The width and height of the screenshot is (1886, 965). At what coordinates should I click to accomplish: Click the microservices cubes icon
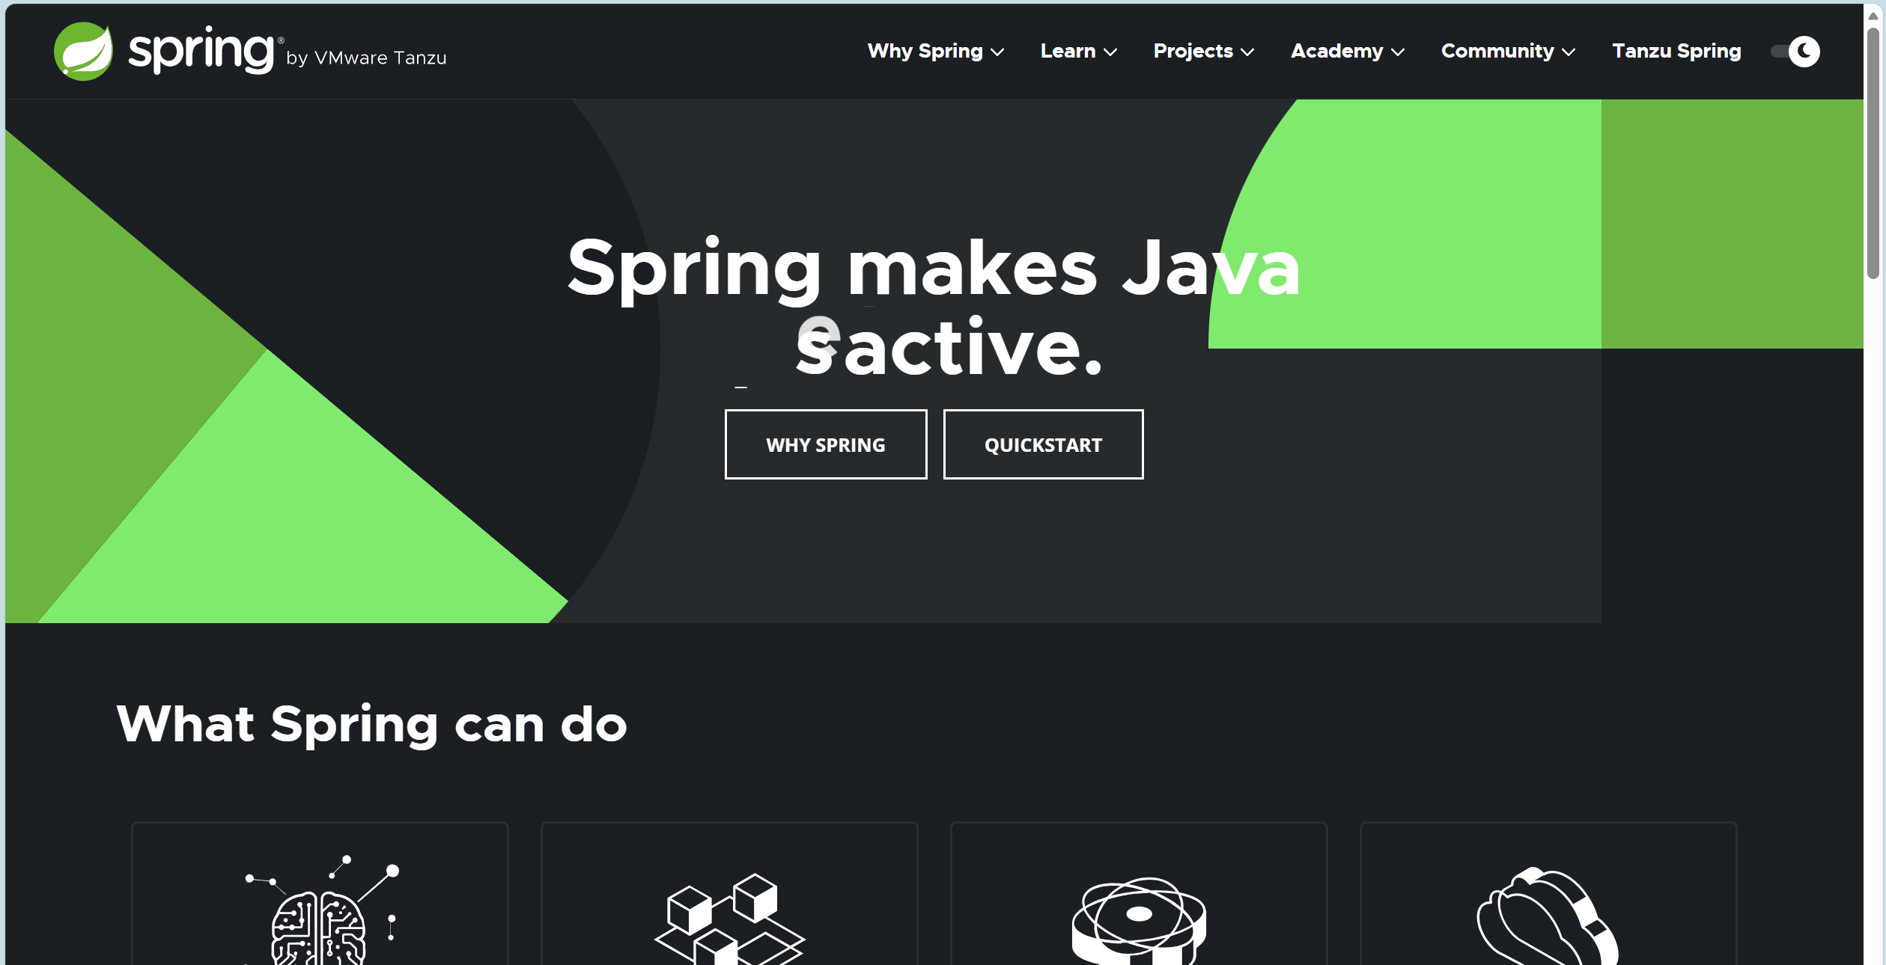pos(728,920)
